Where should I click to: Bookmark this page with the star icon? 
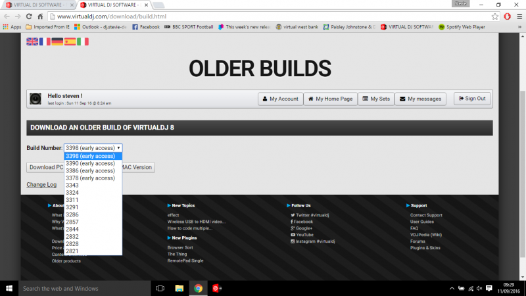495,16
